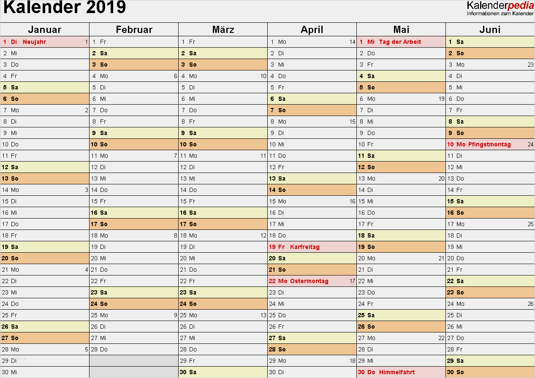The image size is (535, 378).
Task: Select the Juni month header
Action: (490, 30)
